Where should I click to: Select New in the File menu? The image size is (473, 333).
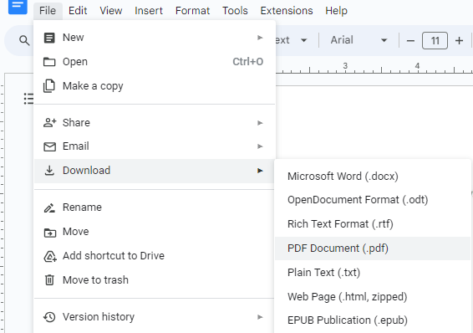[x=155, y=38]
